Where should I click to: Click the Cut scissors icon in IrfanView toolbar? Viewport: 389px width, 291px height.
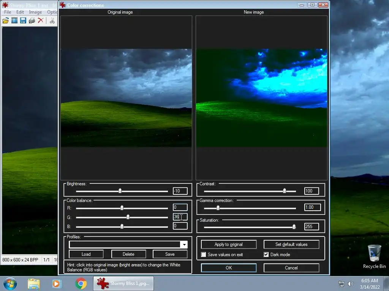click(52, 20)
